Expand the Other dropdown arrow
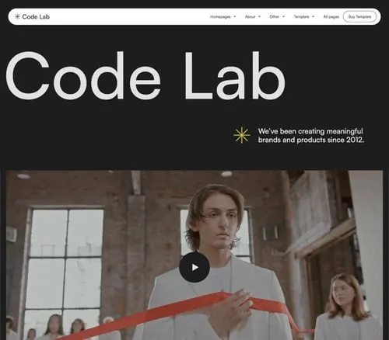The width and height of the screenshot is (389, 340). coord(283,17)
